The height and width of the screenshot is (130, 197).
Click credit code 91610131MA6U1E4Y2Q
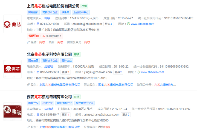(x=174, y=109)
